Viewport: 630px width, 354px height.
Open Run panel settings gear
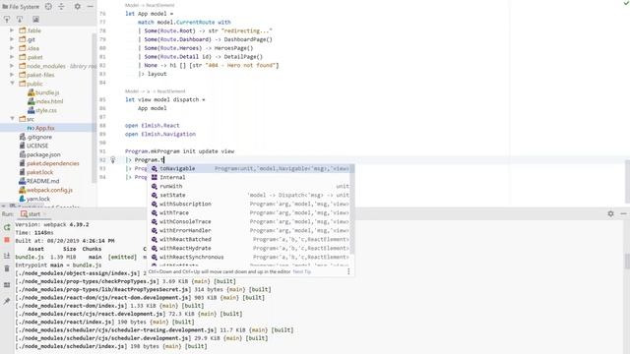[610, 214]
